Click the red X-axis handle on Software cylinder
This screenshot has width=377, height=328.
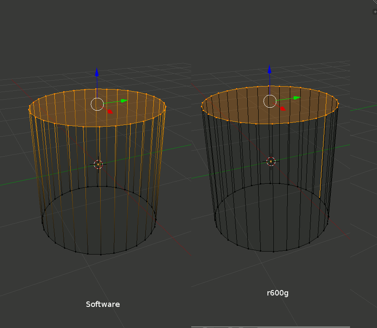[110, 111]
